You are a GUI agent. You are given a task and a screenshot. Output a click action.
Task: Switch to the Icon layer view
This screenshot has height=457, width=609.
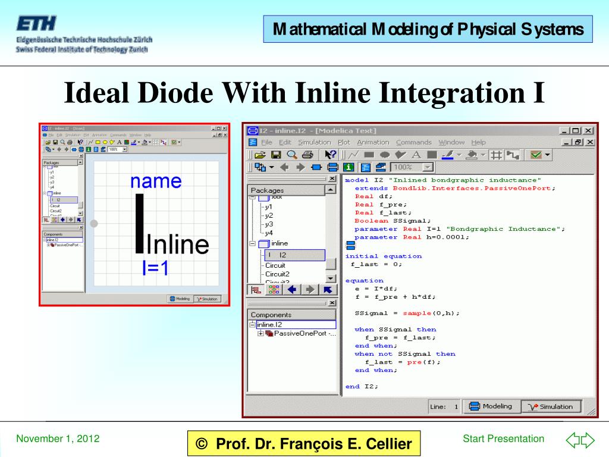coord(316,167)
